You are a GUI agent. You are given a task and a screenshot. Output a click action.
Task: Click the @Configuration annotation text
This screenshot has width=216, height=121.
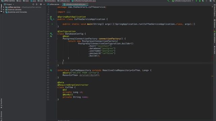[x=66, y=31]
